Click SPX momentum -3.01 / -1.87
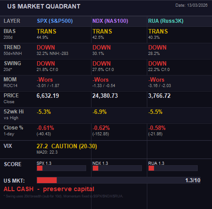 pos(48,86)
